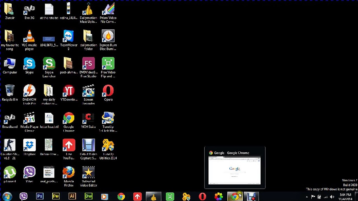Open the 'dailymotion folder' icon
This screenshot has height=201, width=358.
coord(88,40)
